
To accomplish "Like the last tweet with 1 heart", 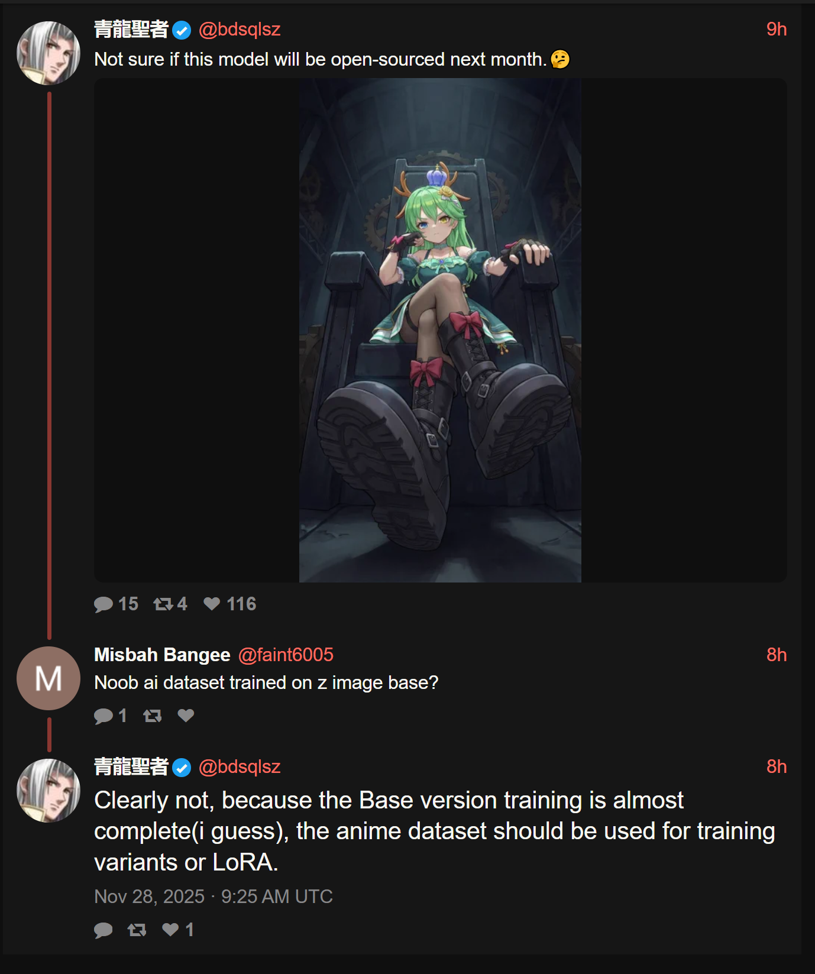I will click(x=170, y=929).
